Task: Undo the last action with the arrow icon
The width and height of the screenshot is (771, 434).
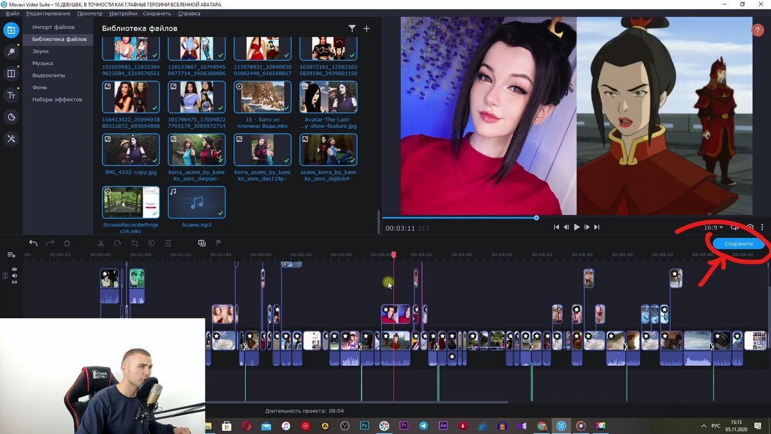Action: (x=33, y=243)
